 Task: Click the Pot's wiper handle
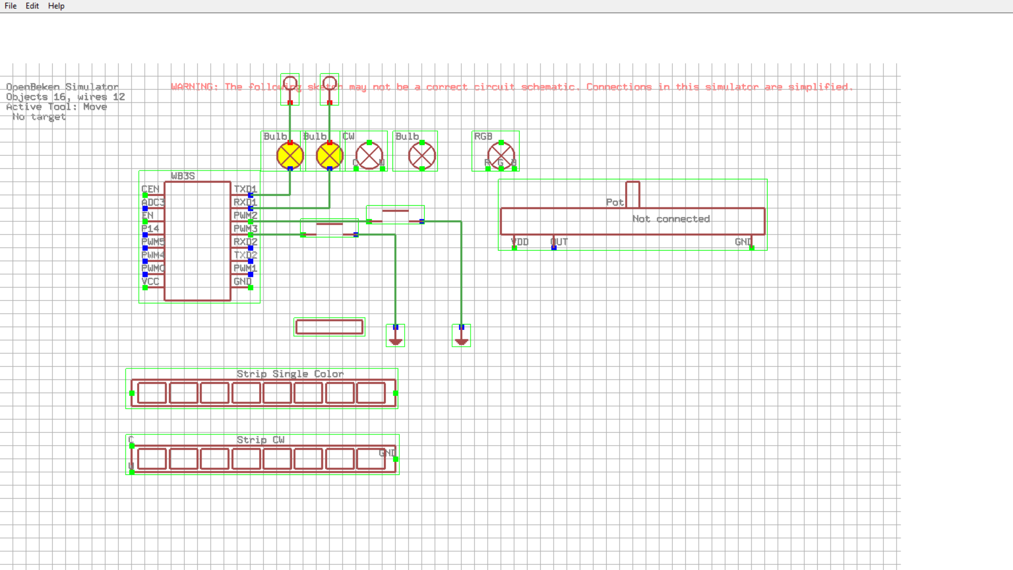[632, 195]
